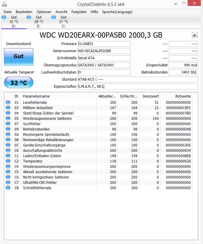Click status orb for ID 09 Betriebsstunden row

click(8, 129)
